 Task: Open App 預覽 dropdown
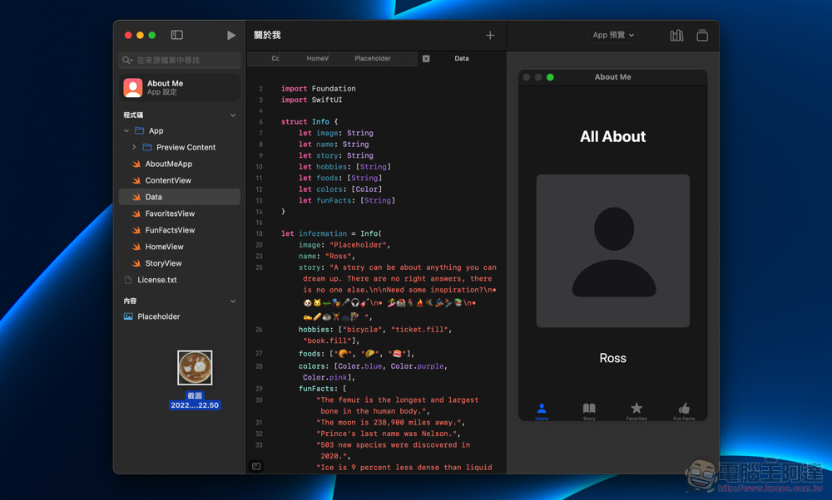(x=613, y=35)
